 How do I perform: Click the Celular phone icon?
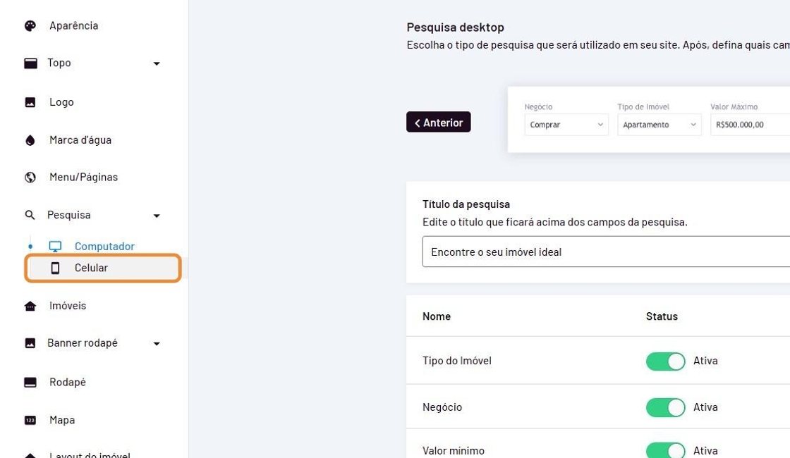coord(55,268)
